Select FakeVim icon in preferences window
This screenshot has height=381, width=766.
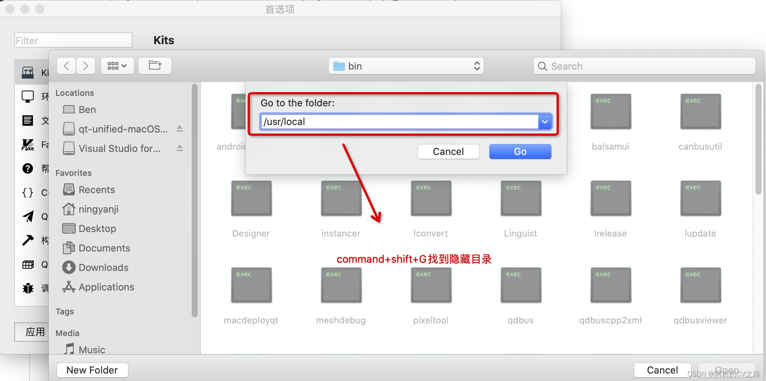pyautogui.click(x=28, y=144)
